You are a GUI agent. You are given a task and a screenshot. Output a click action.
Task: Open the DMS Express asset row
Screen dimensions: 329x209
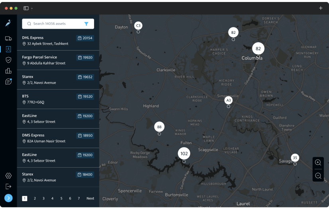(x=58, y=138)
